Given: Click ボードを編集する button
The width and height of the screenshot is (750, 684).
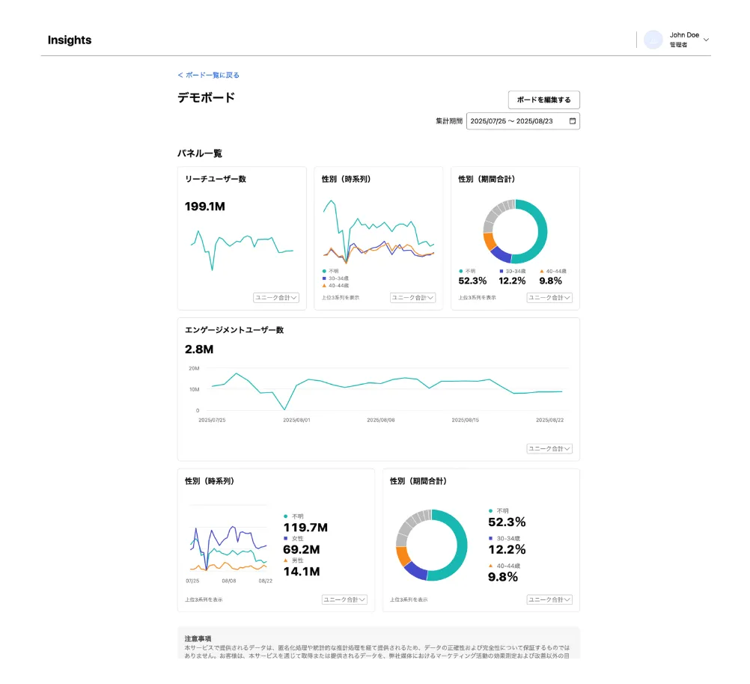Looking at the screenshot, I should (543, 100).
